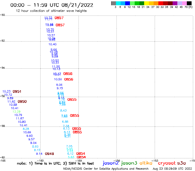
Task: Select the 7.05 wave height value
Action: (x=69, y=146)
